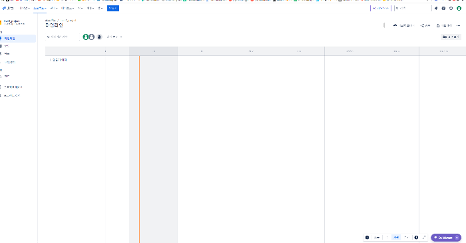Select the highlighted timeline item in sidebar
The image size is (466, 243).
coord(18,39)
